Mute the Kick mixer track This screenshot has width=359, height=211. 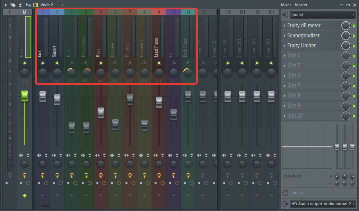coord(43,63)
